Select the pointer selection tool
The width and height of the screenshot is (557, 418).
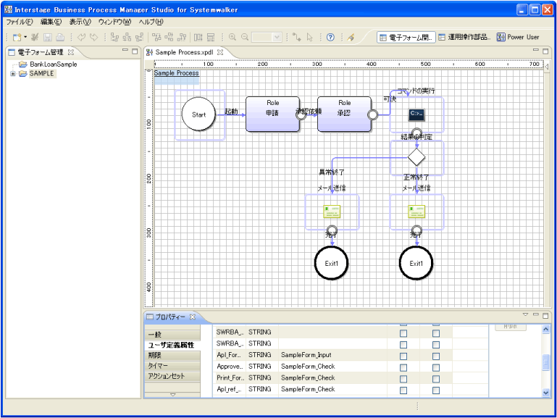coord(310,37)
